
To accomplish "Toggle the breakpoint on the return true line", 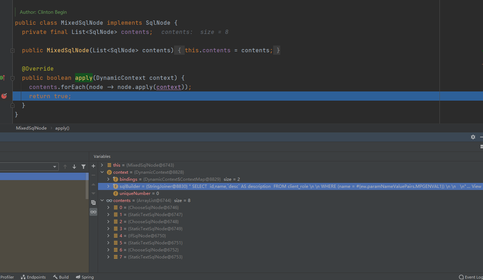I will (x=4, y=96).
